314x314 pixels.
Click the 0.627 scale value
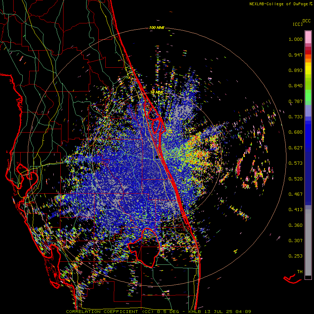296,148
